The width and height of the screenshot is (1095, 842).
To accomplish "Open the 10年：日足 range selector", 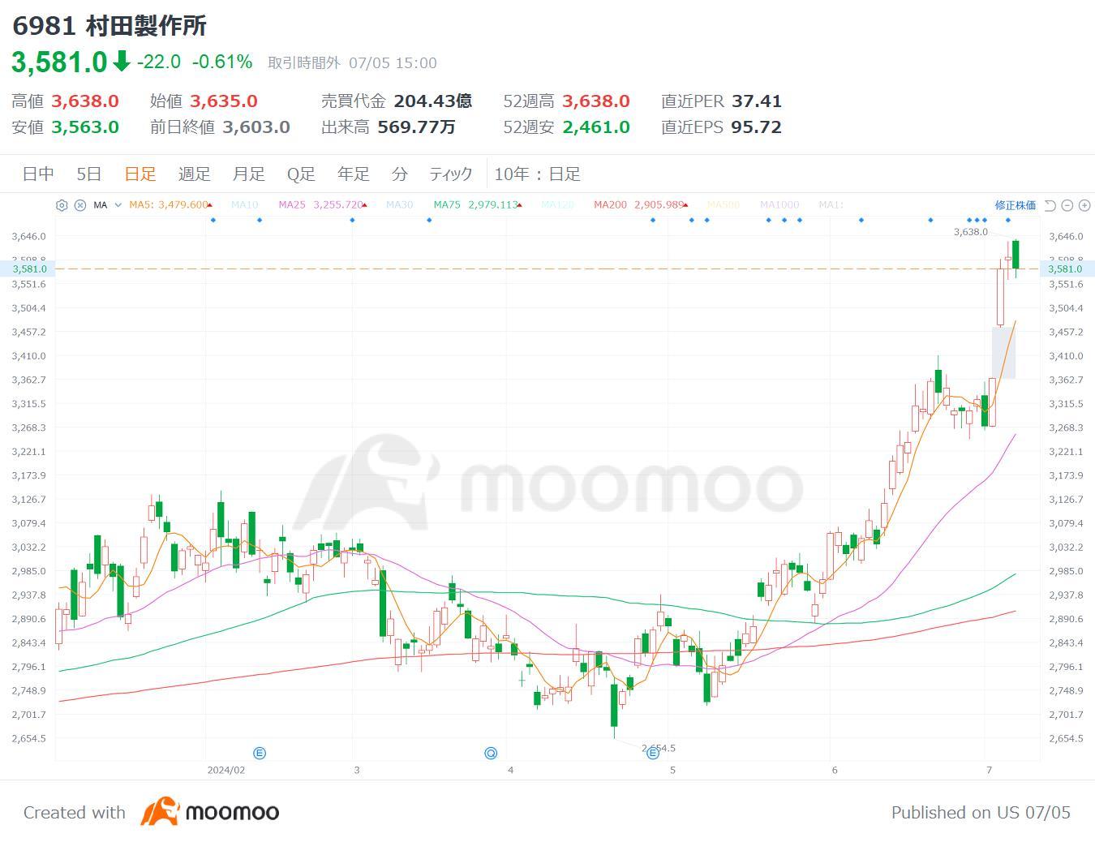I will click(x=538, y=174).
